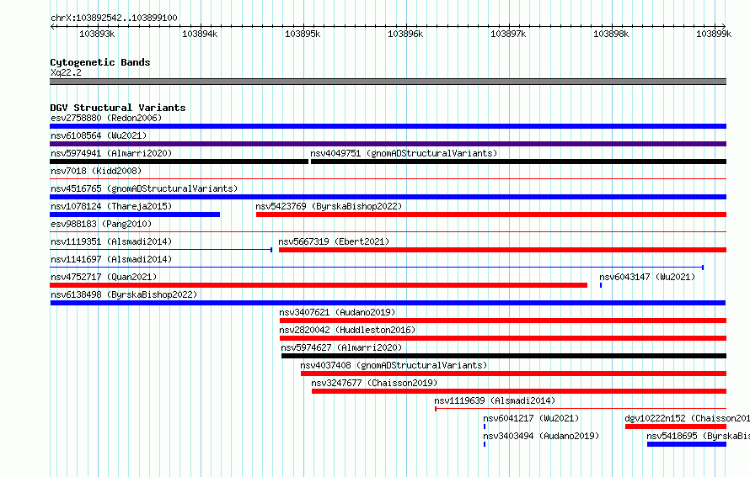The width and height of the screenshot is (750, 477).
Task: Click the thin red line of nsv1119639
Action: click(581, 409)
